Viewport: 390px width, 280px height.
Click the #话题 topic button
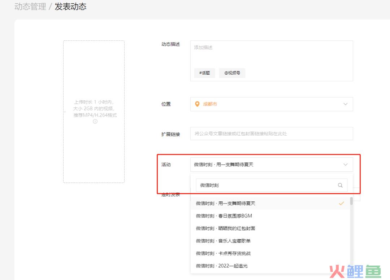coord(204,73)
